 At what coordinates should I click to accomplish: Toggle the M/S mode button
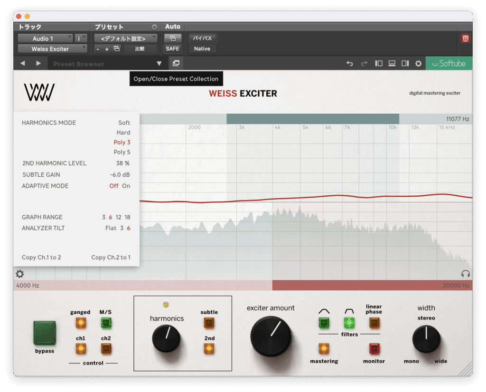pyautogui.click(x=106, y=323)
